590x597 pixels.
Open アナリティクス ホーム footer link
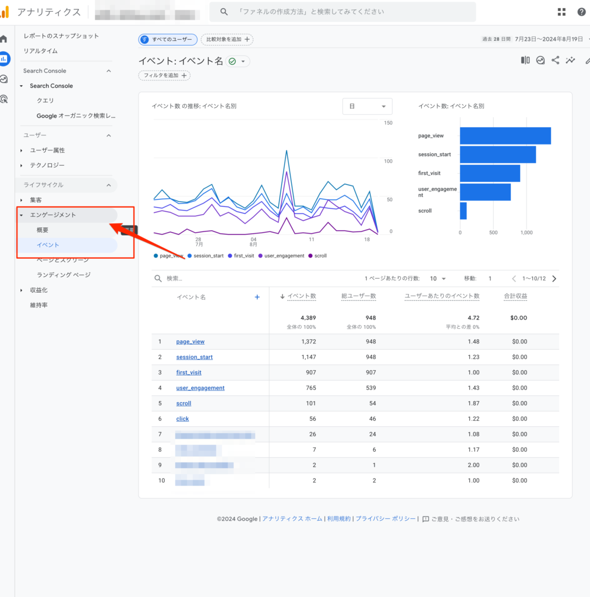(292, 519)
